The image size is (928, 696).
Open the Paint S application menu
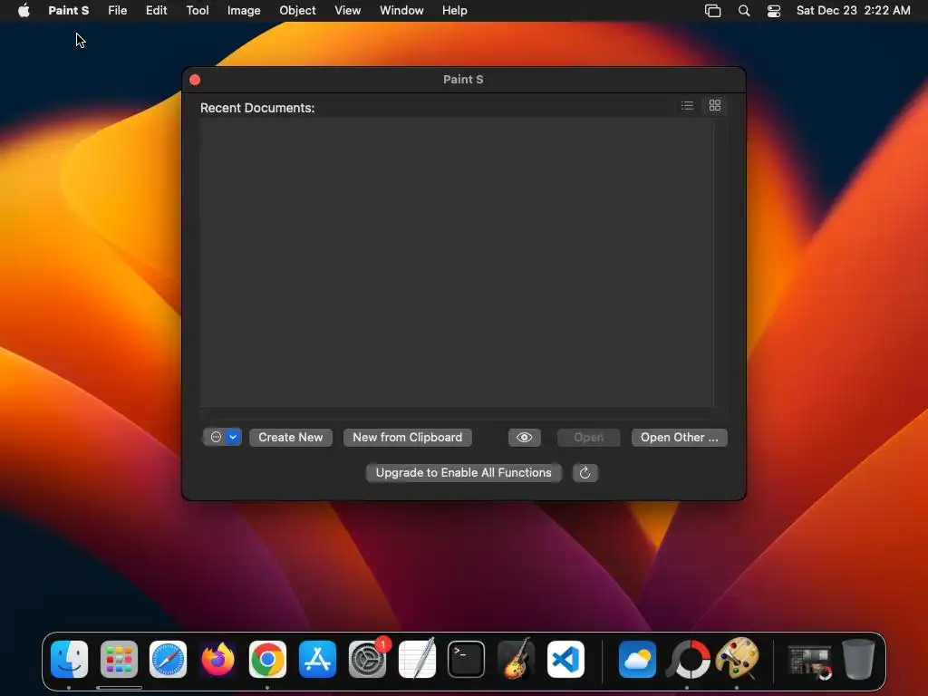click(69, 11)
